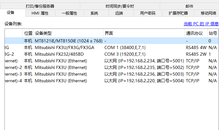Screen dimensions: 219x130
Task: Go to the 一般属性 tab
Action: point(69,13)
